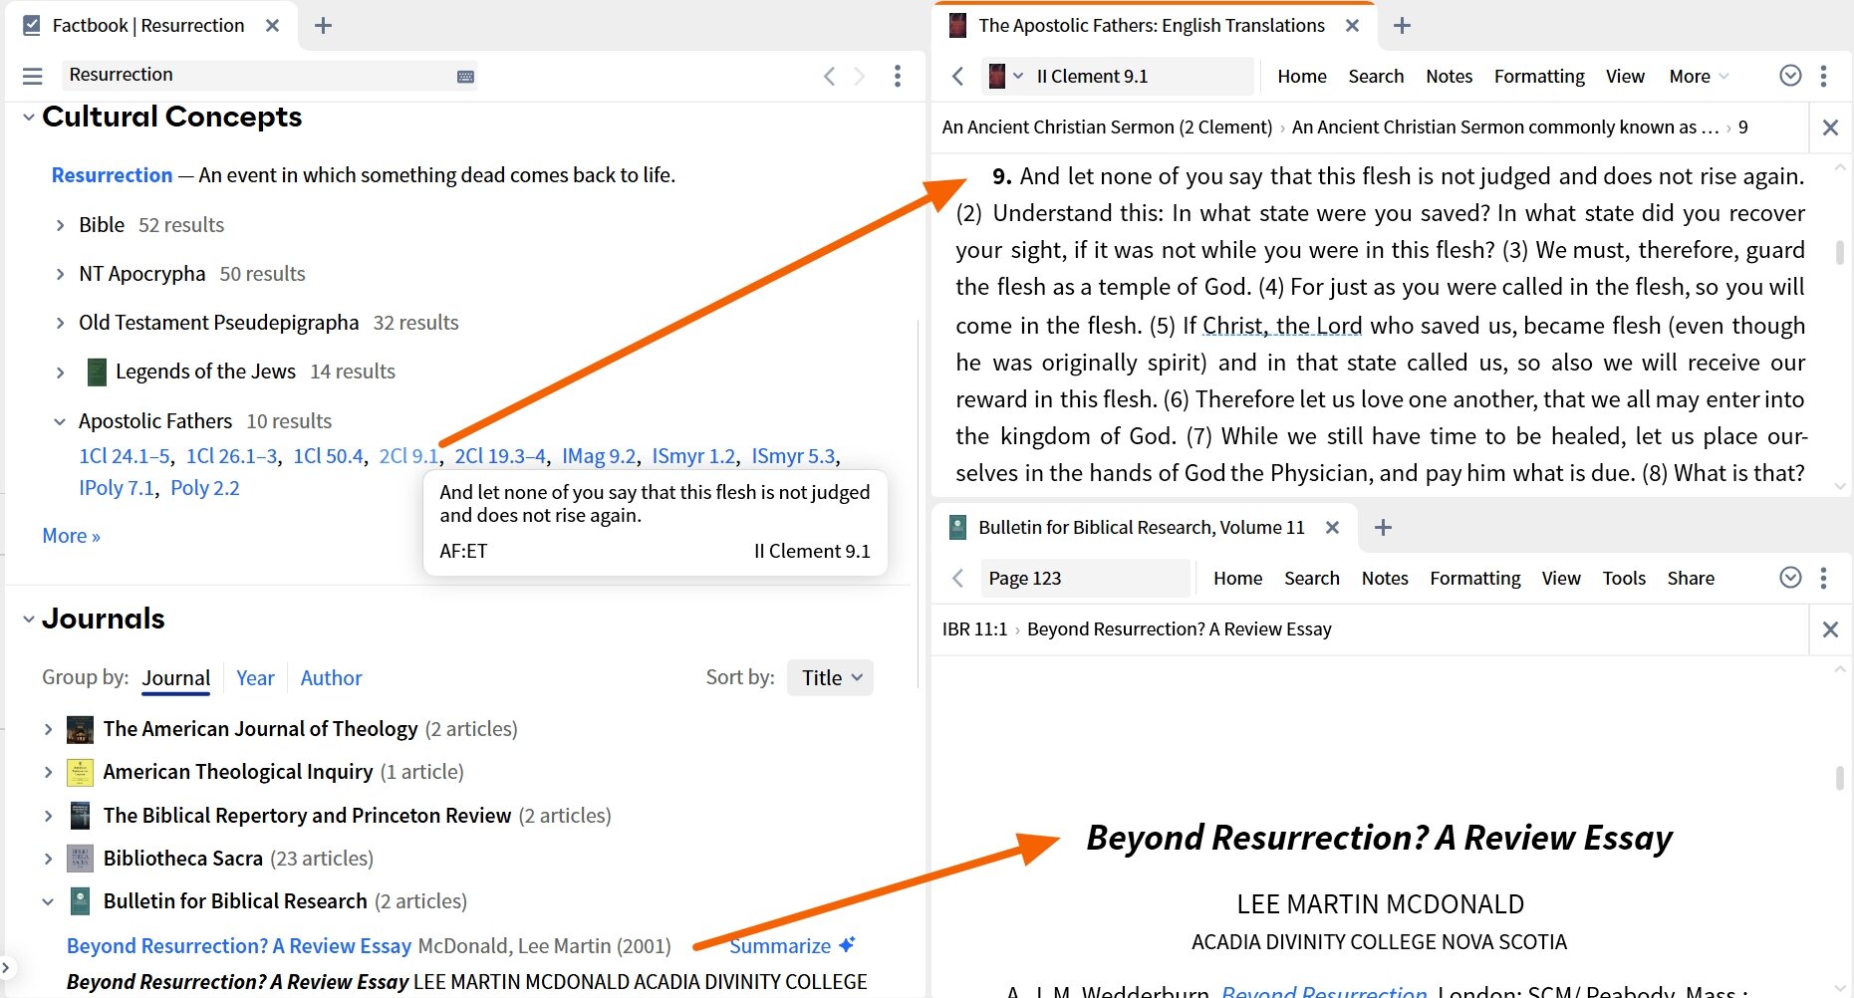This screenshot has width=1854, height=998.
Task: Go back in Bulletin for Biblical Research panel
Action: pos(957,578)
